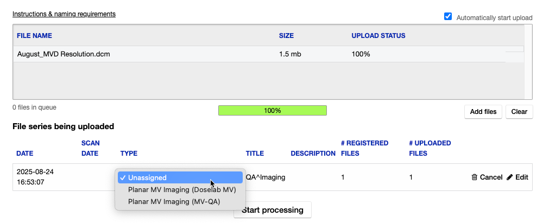The height and width of the screenshot is (223, 543).
Task: Click the SCAN DATE column header
Action: (90, 148)
